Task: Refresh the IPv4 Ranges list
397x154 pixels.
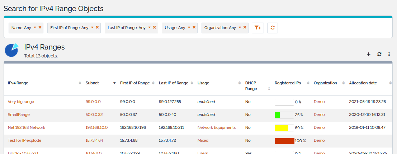Action: [x=379, y=54]
